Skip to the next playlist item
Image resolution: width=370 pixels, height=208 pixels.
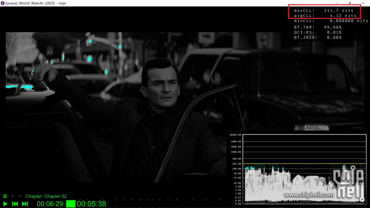tap(25, 204)
